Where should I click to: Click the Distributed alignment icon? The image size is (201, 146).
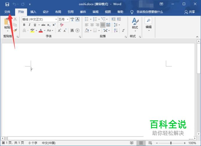[108, 25]
